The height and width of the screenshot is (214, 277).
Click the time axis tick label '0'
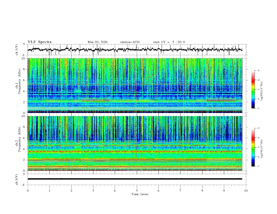28,191
